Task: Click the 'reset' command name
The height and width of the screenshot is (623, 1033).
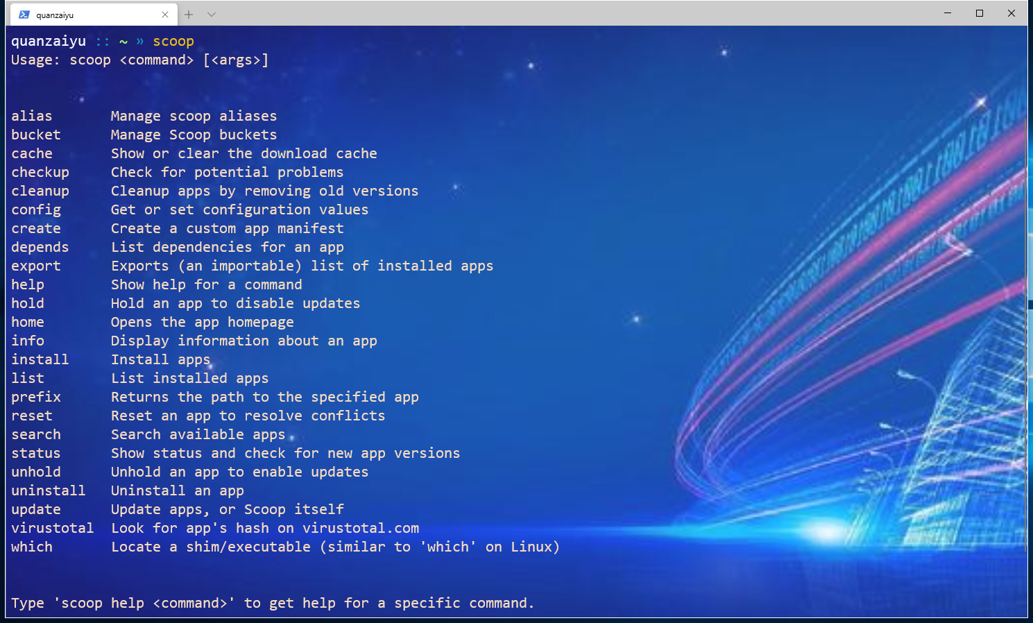Action: point(32,416)
